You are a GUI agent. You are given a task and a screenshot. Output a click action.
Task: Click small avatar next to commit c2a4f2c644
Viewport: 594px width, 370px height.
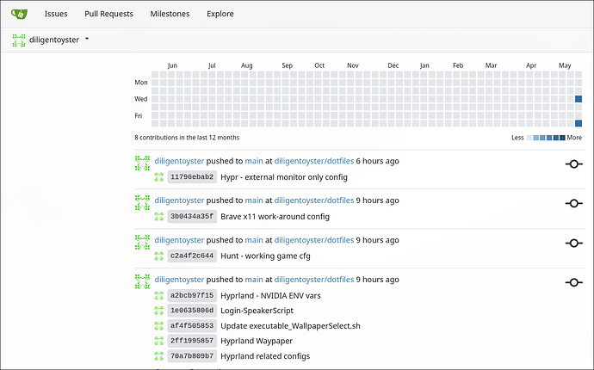[159, 256]
